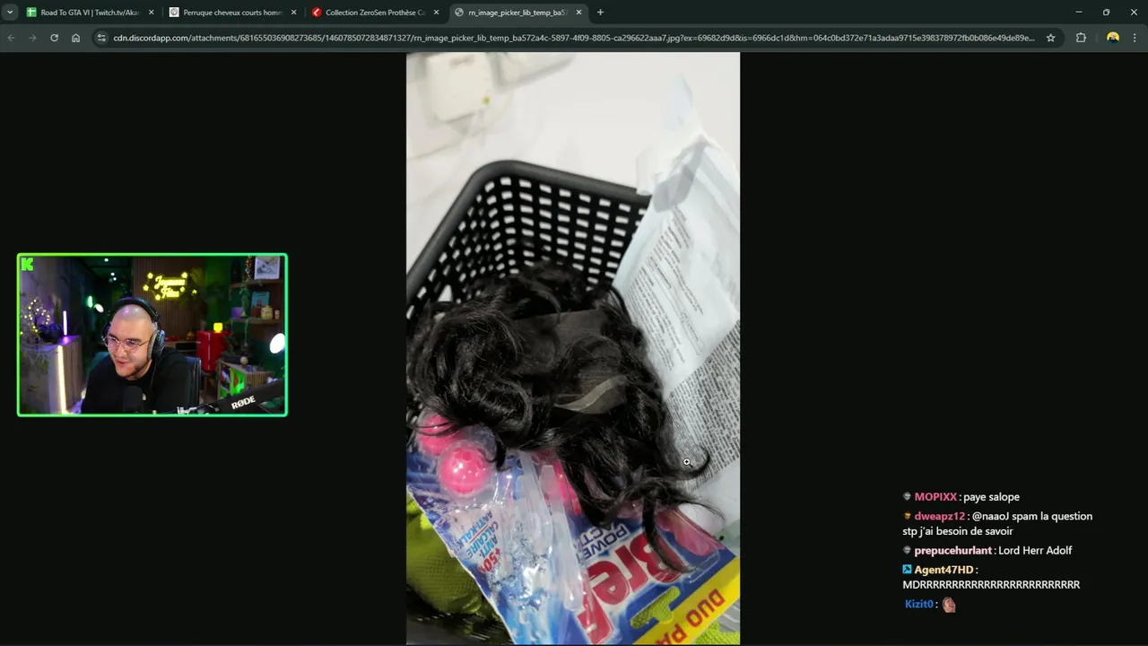Screen dimensions: 1148x646
Task: Click the MDRRRRRR chat message
Action: coord(991,585)
